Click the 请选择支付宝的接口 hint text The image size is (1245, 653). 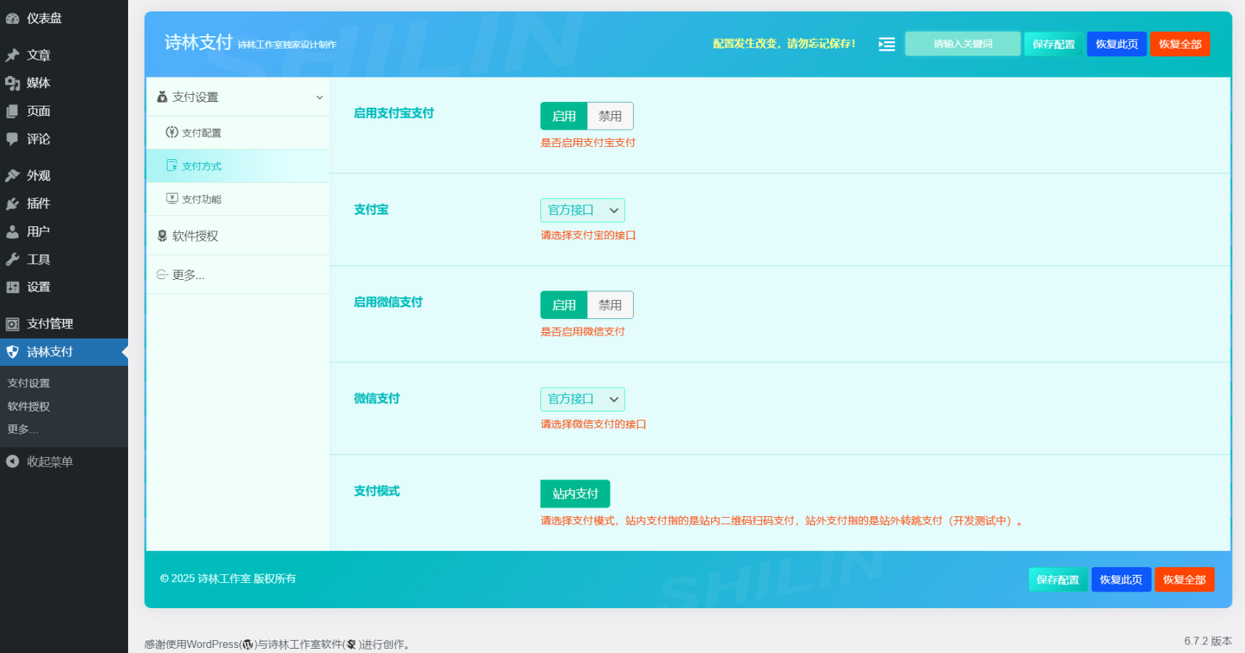(588, 236)
